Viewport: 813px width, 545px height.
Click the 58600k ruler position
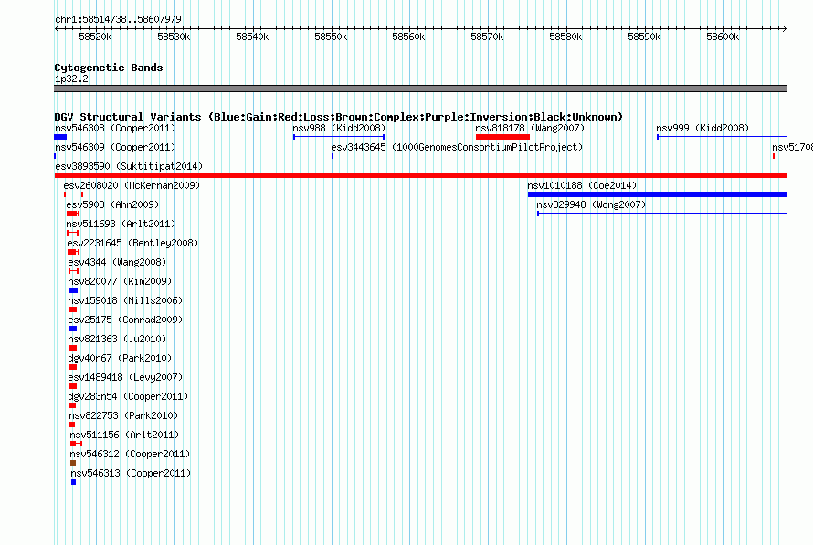click(x=723, y=37)
